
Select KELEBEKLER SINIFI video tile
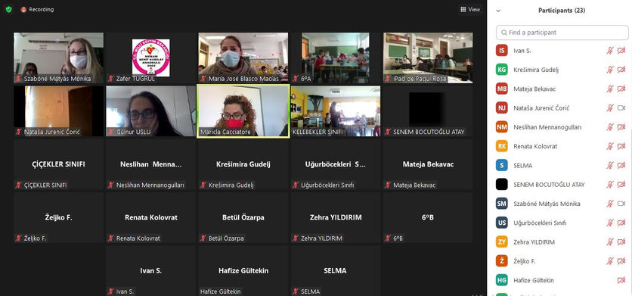336,111
